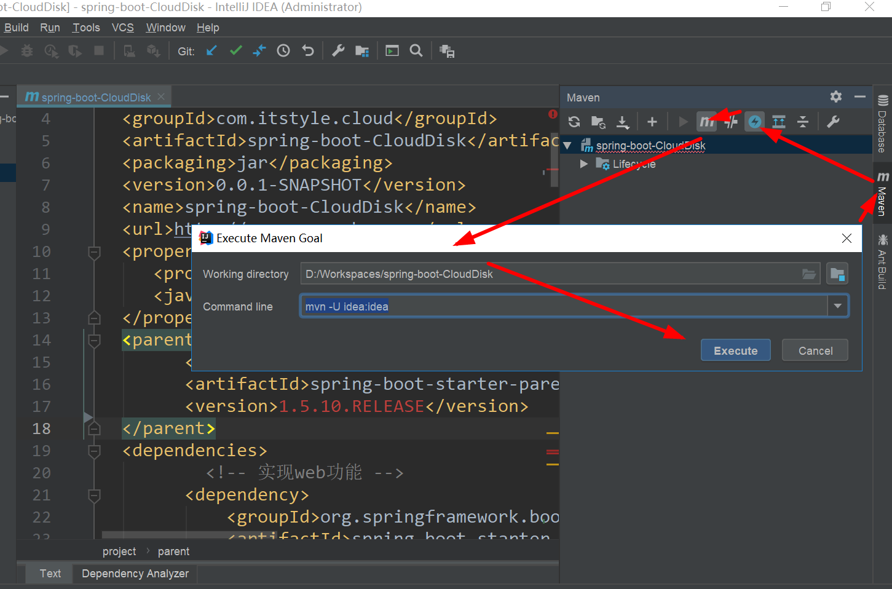Open the VCS menu
892x589 pixels.
pos(122,28)
